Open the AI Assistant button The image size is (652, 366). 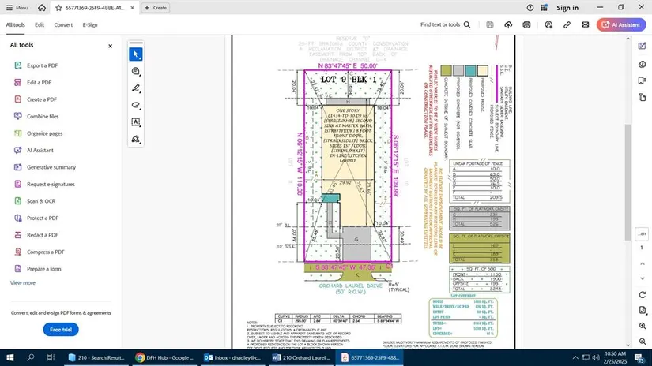coord(621,24)
